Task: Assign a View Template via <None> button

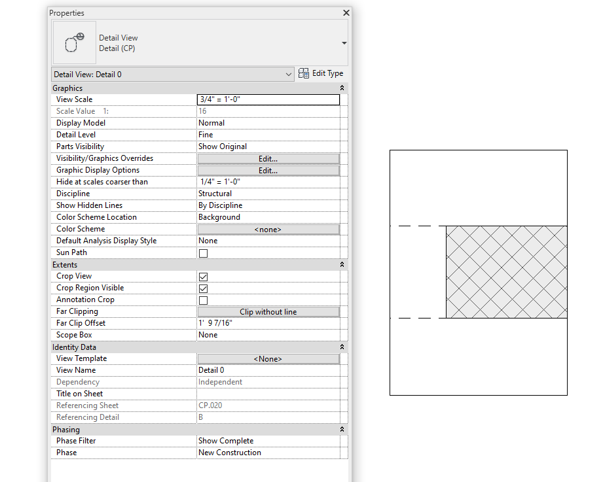Action: click(x=268, y=358)
